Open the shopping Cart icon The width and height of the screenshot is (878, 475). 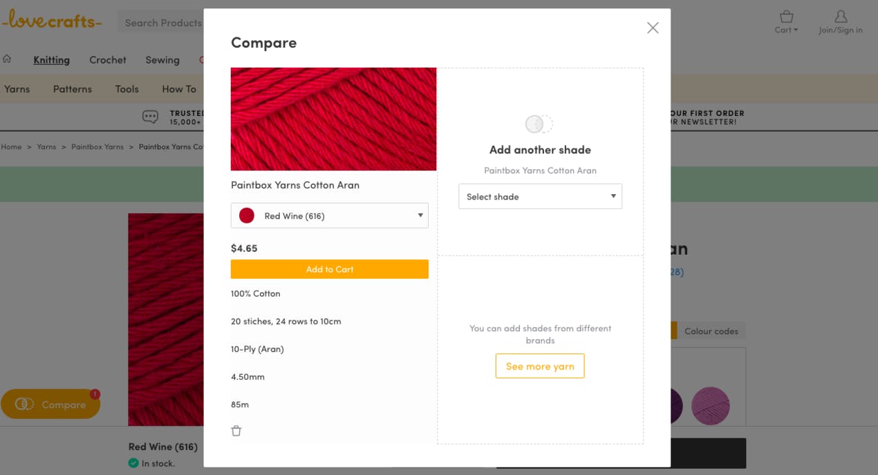(786, 17)
